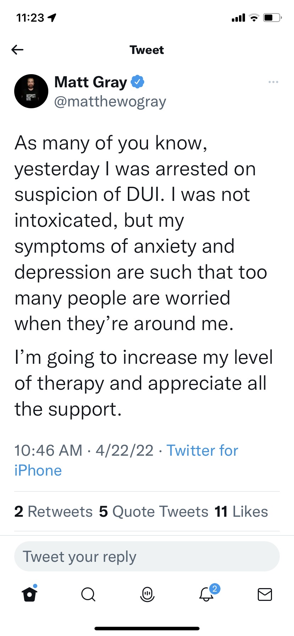Tap the blue verified badge
The height and width of the screenshot is (636, 294).
pyautogui.click(x=137, y=82)
